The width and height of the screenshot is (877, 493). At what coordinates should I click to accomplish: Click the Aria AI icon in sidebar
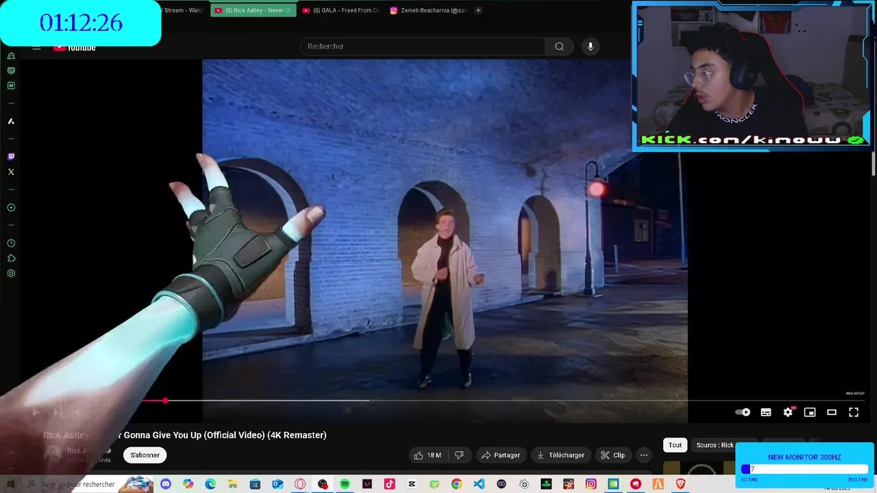(11, 121)
